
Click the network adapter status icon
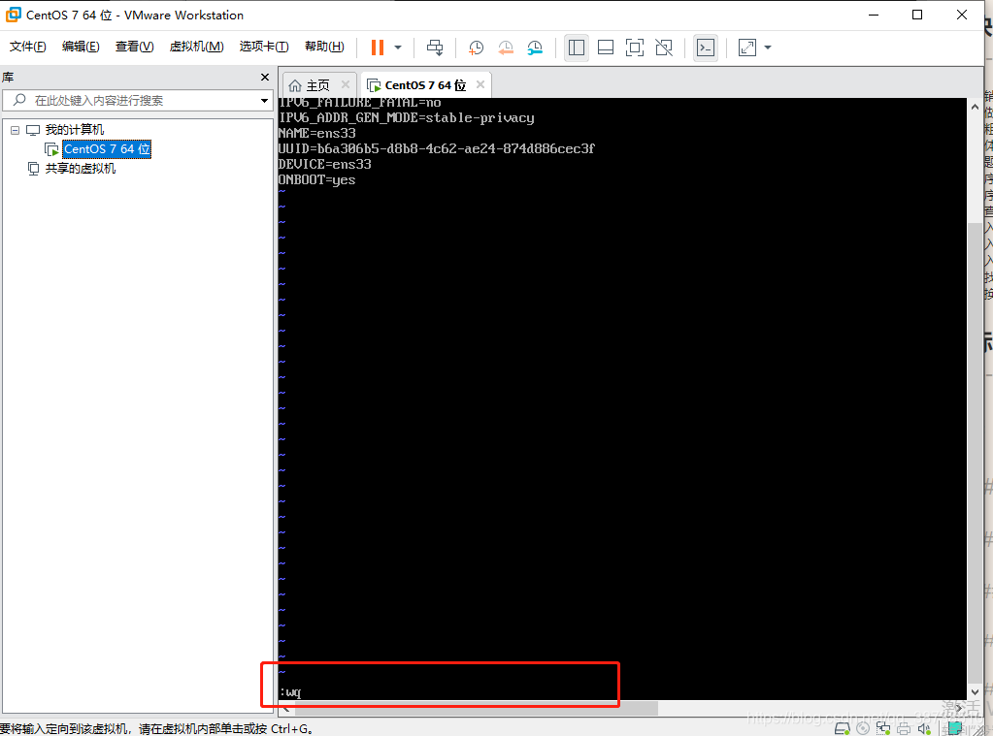[x=883, y=727]
